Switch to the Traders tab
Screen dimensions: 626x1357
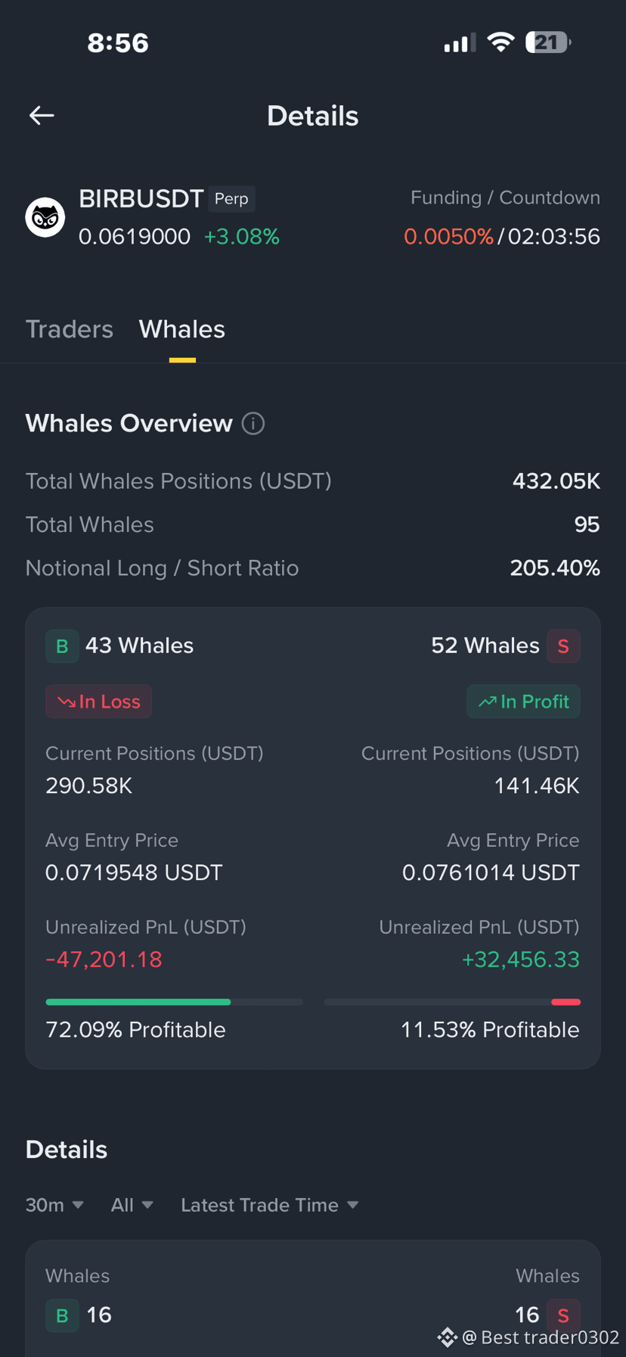(x=70, y=329)
